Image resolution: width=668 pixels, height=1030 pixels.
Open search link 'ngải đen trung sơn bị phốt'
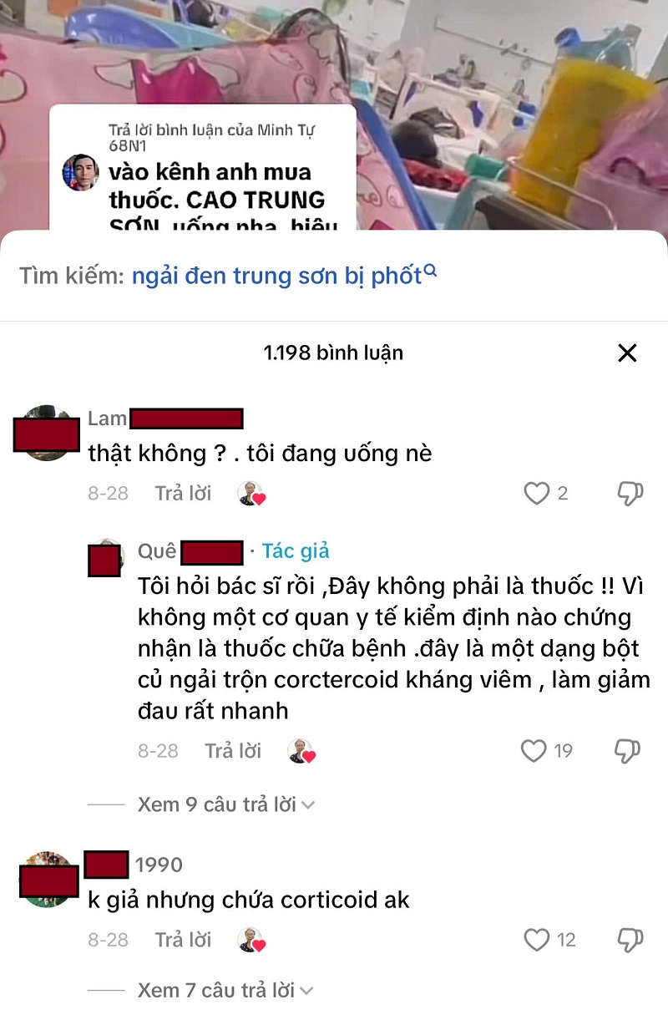[x=276, y=277]
